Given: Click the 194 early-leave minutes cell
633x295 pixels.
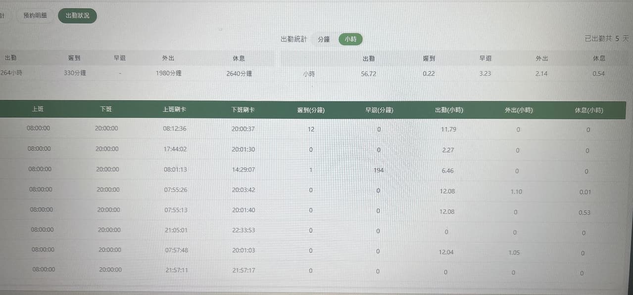Looking at the screenshot, I should click(x=379, y=170).
